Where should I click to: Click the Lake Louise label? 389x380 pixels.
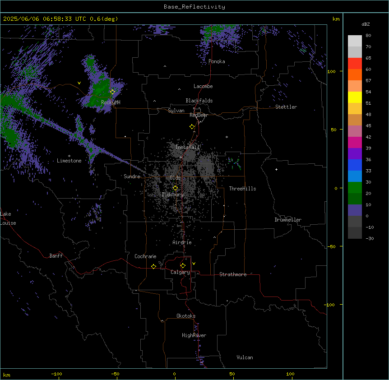pos(8,218)
